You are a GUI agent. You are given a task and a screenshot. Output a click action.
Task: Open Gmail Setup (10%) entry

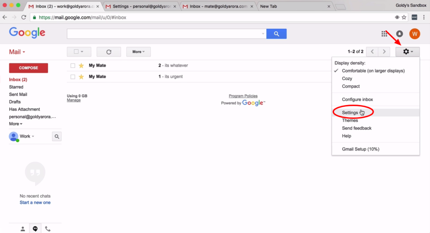coord(361,149)
